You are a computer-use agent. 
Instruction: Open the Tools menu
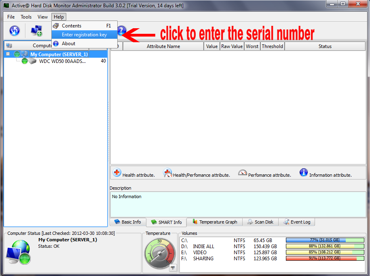(26, 17)
